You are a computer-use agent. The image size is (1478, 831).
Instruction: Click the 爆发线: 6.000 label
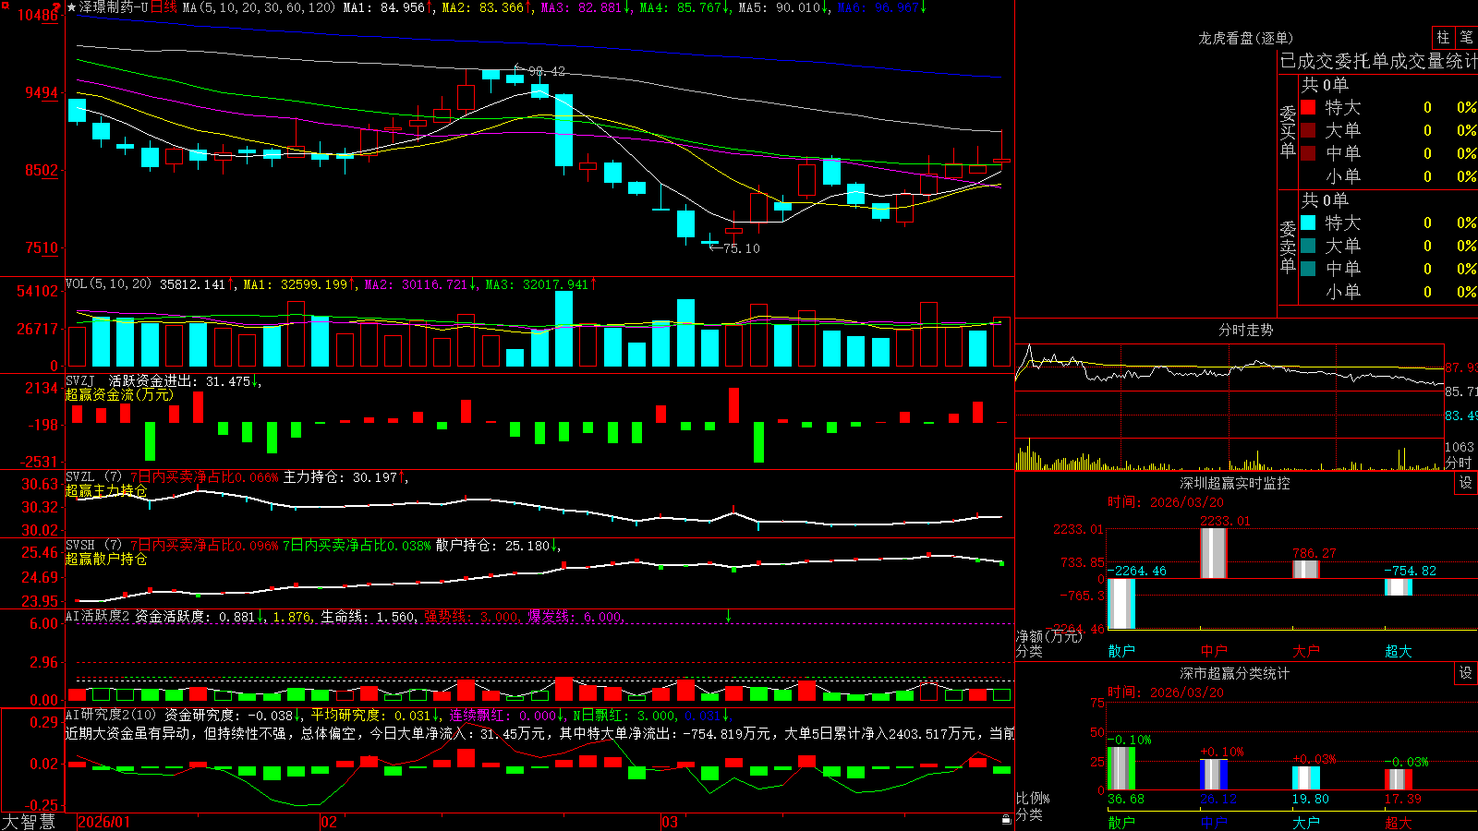coord(575,616)
